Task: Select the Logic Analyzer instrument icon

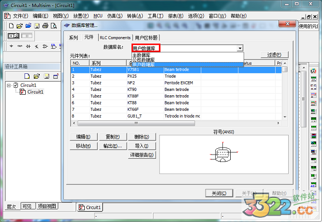Action: [x=313, y=136]
